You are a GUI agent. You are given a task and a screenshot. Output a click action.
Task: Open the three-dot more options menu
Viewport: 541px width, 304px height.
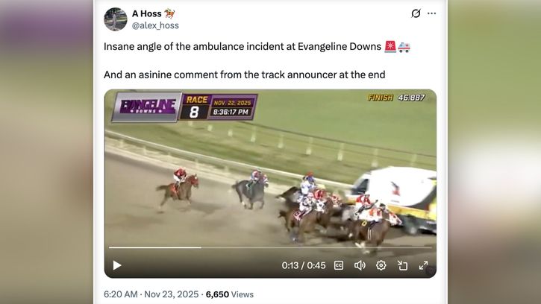[x=431, y=13]
